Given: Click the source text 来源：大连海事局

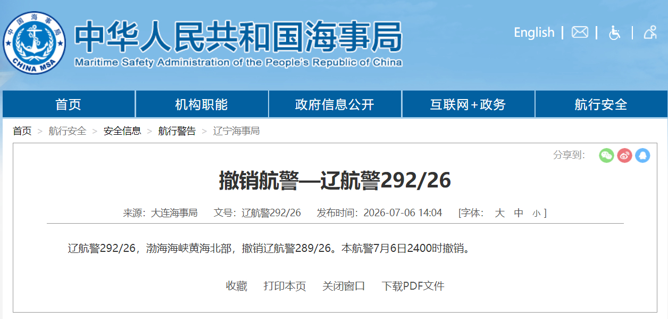Looking at the screenshot, I should pos(161,213).
